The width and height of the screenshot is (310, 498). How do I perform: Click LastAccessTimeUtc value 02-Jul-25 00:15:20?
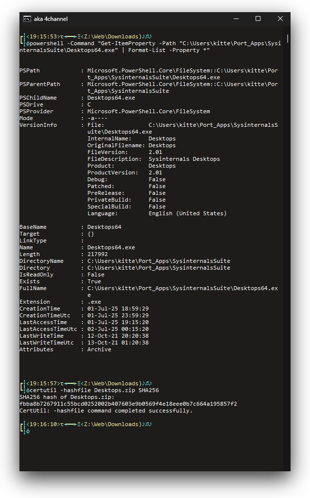[x=118, y=329]
